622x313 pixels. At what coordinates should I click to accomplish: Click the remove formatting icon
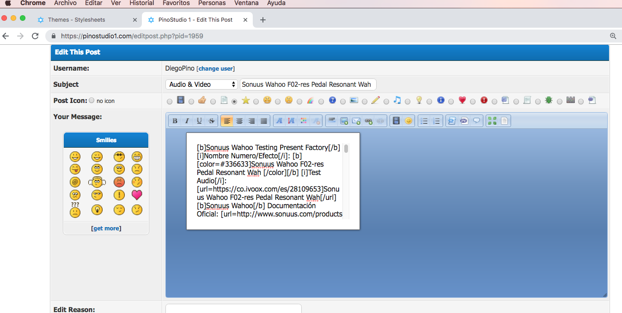pyautogui.click(x=316, y=121)
